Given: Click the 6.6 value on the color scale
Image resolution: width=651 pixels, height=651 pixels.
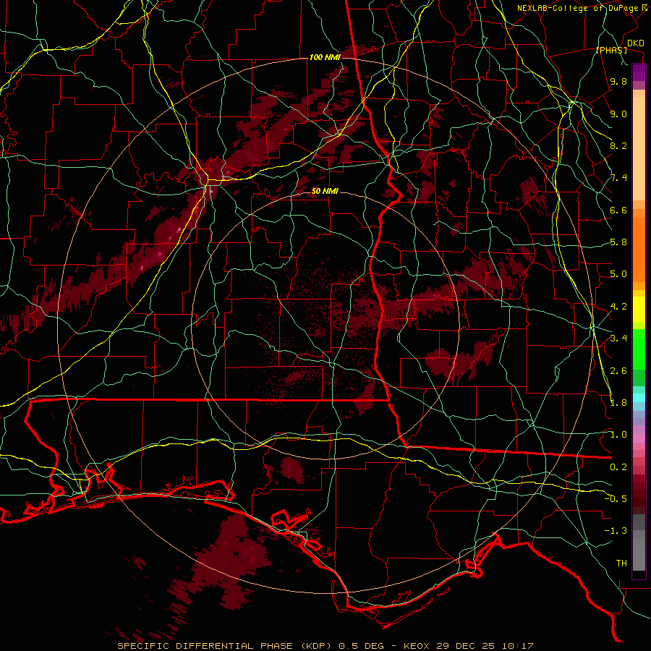Looking at the screenshot, I should 618,210.
